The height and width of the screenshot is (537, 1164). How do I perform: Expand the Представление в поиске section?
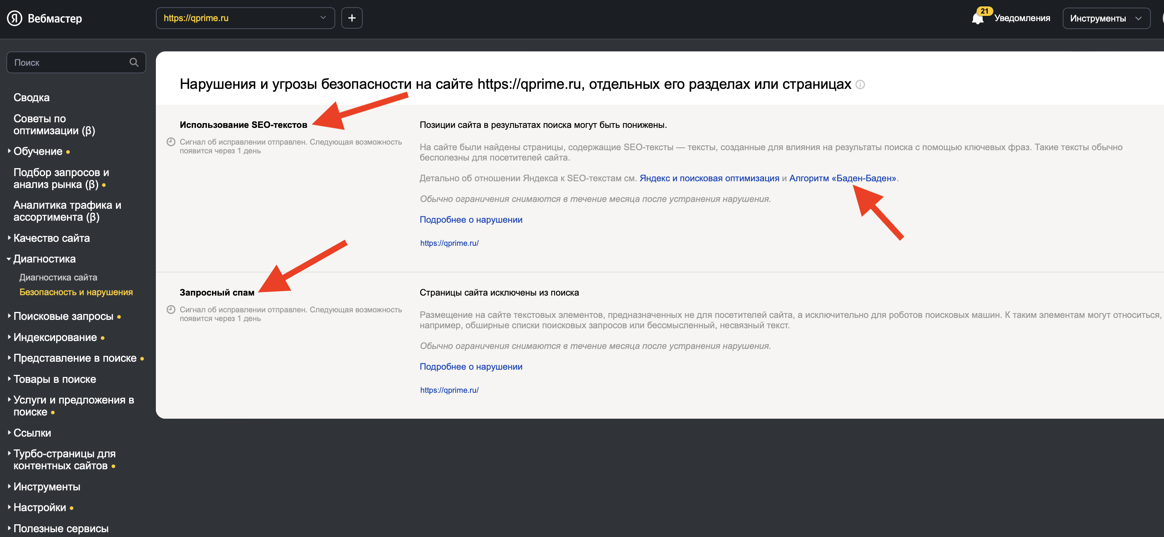point(75,358)
